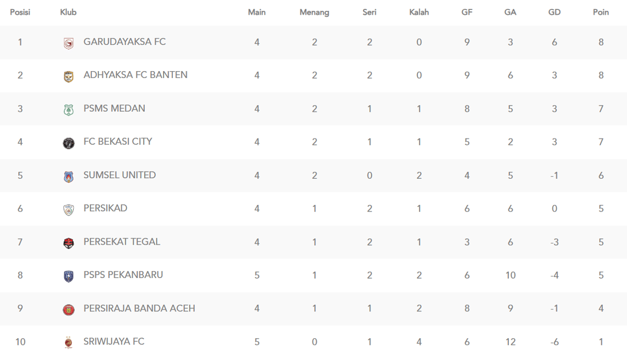The height and width of the screenshot is (358, 627).
Task: Click the PSMS MEDAN club name
Action: (114, 108)
